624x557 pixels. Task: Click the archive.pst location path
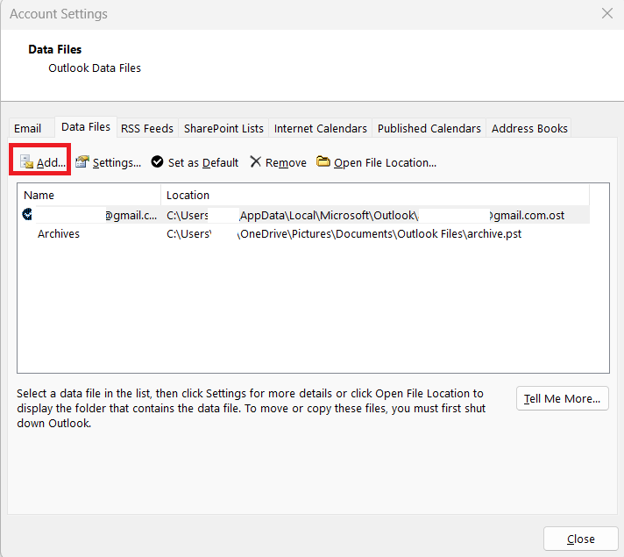coord(344,234)
